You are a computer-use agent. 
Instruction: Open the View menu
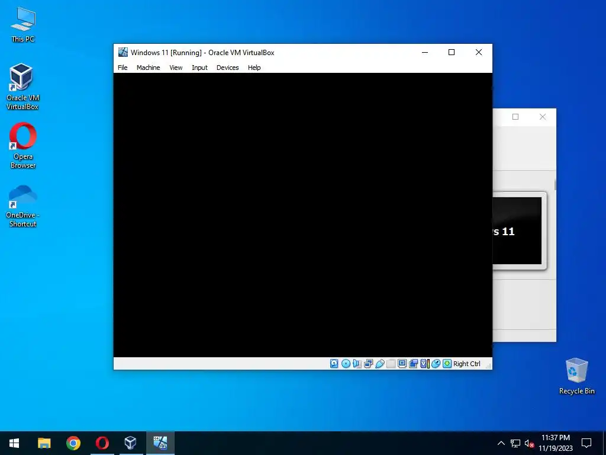(176, 68)
